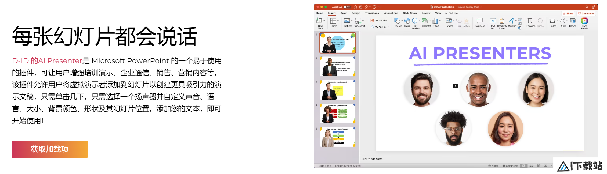Insert 3D Models
Screen dimensions: 607x174
415,24
